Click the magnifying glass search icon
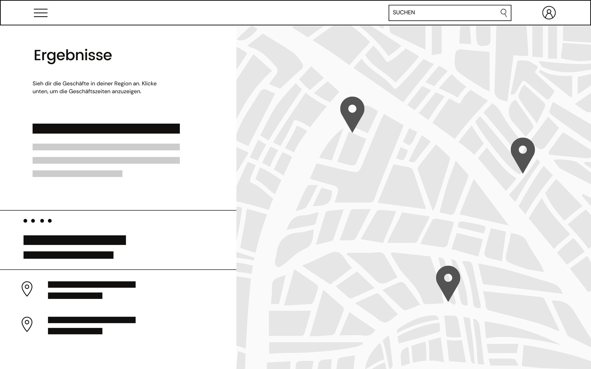The height and width of the screenshot is (369, 591). point(503,13)
